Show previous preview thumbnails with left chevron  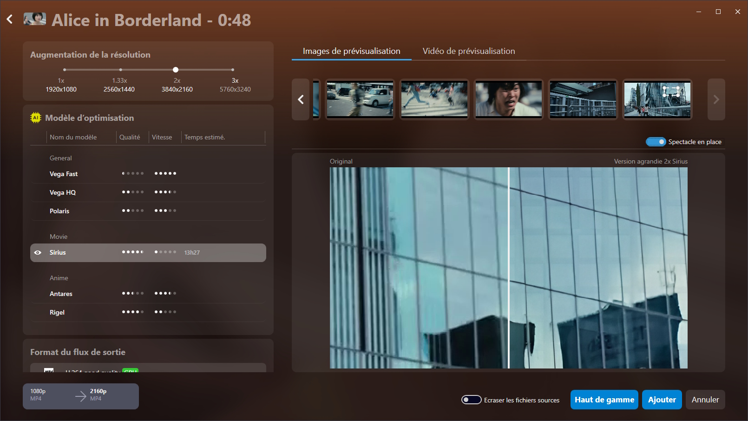pos(301,99)
